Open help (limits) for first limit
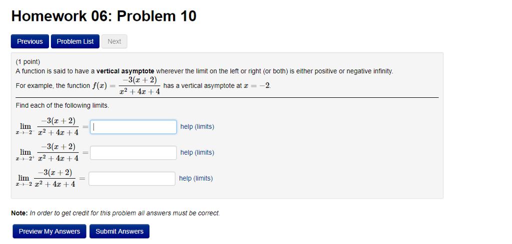The height and width of the screenshot is (244, 512). (x=197, y=127)
